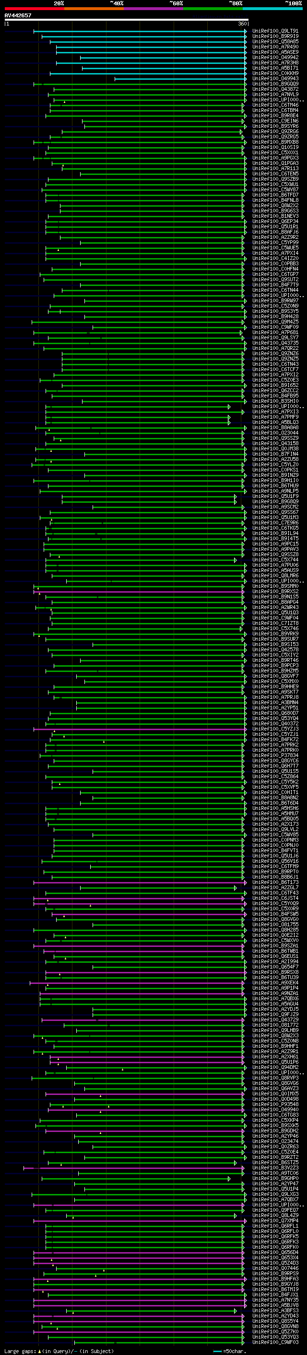Select the hit label UniRef100_A9NLP5
307x1355 pixels.
pyautogui.click(x=275, y=491)
